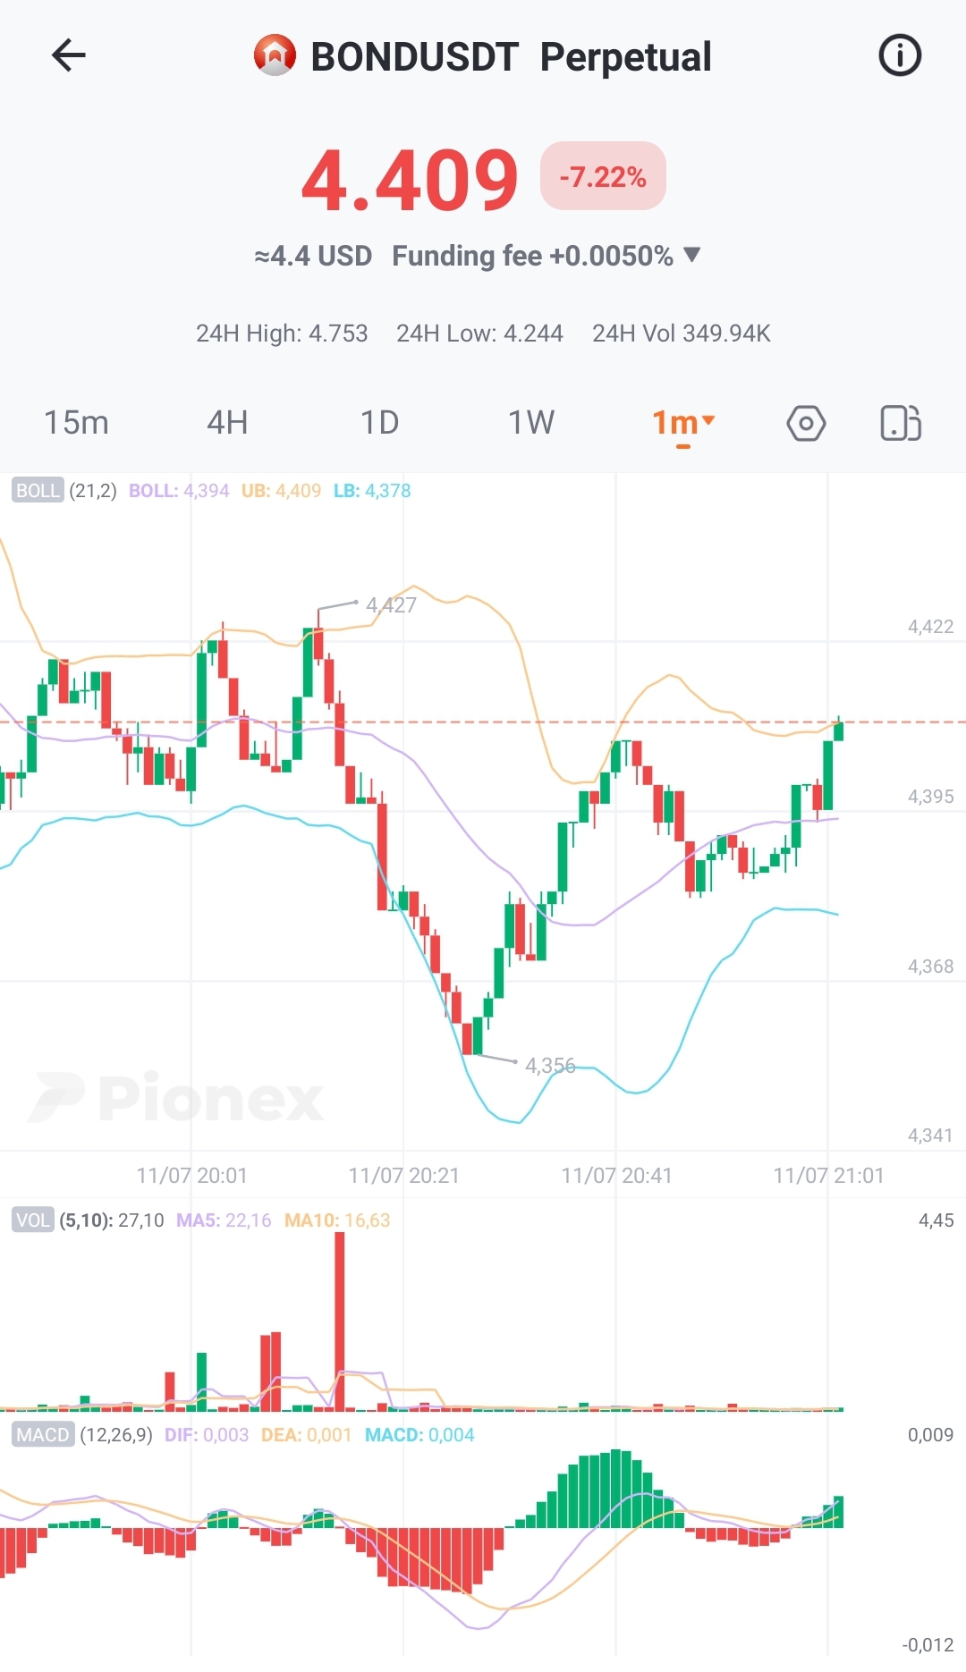Tap the MACD indicator label

[x=43, y=1435]
